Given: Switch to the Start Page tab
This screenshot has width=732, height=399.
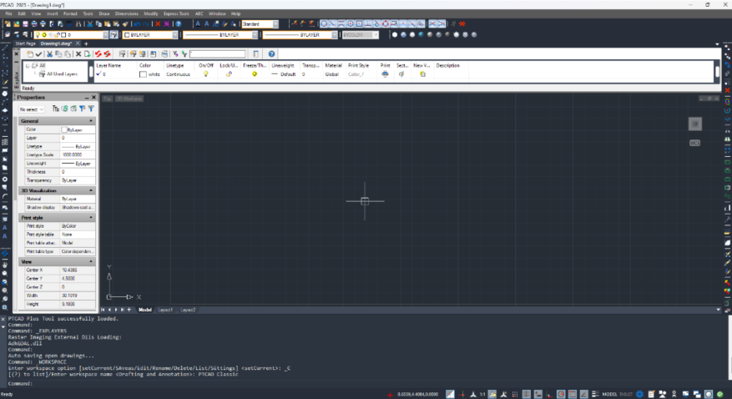Looking at the screenshot, I should 25,43.
